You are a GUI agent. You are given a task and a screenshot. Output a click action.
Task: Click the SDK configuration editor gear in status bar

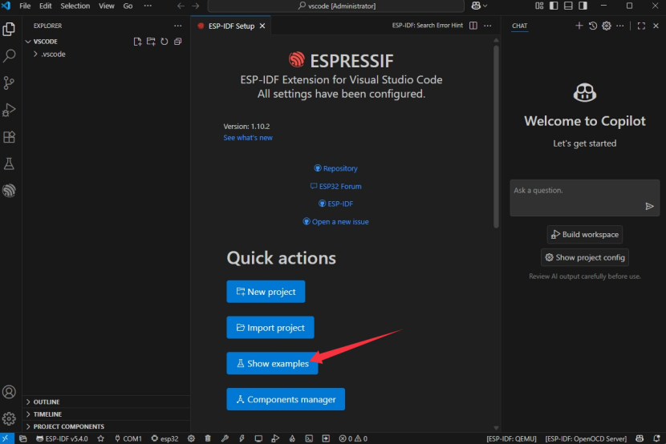click(x=191, y=438)
